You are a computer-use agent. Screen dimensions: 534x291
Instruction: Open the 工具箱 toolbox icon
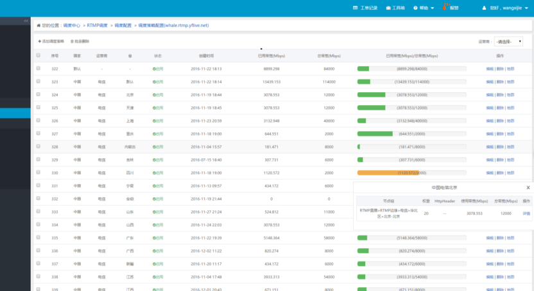click(x=388, y=8)
